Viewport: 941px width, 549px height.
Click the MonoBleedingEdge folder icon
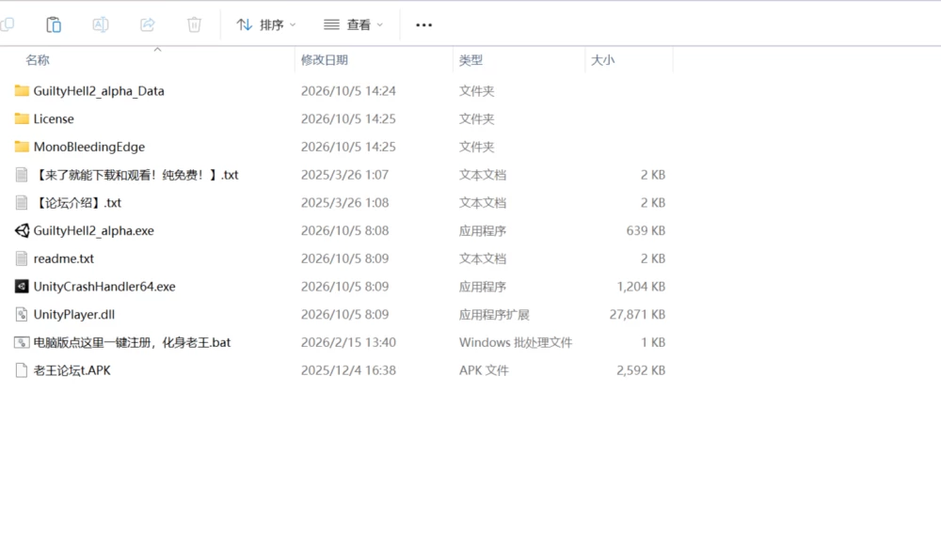tap(22, 147)
